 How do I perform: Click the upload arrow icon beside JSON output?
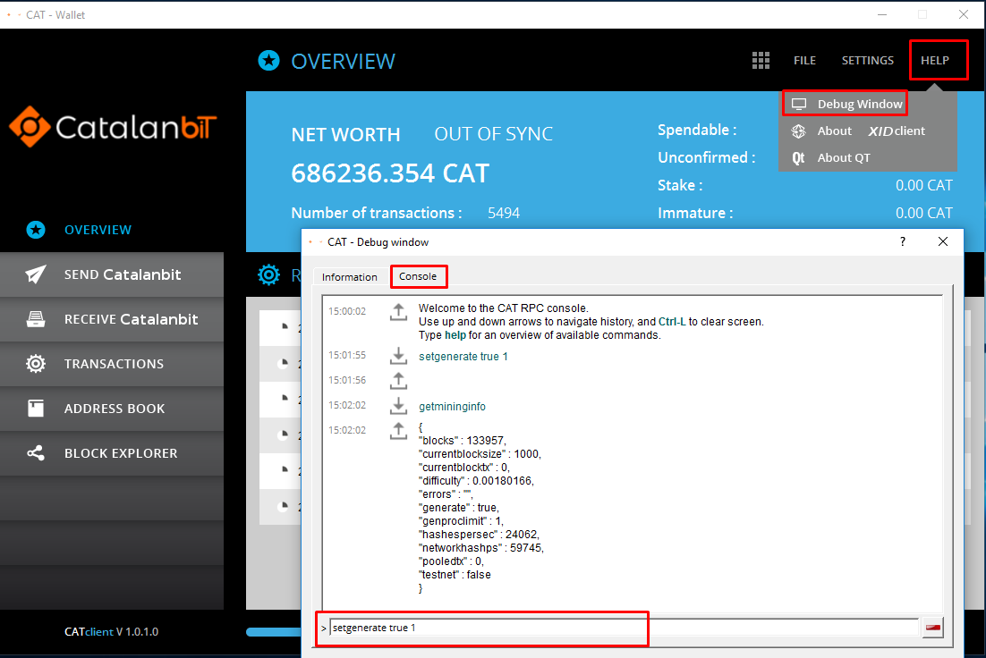pyautogui.click(x=398, y=431)
